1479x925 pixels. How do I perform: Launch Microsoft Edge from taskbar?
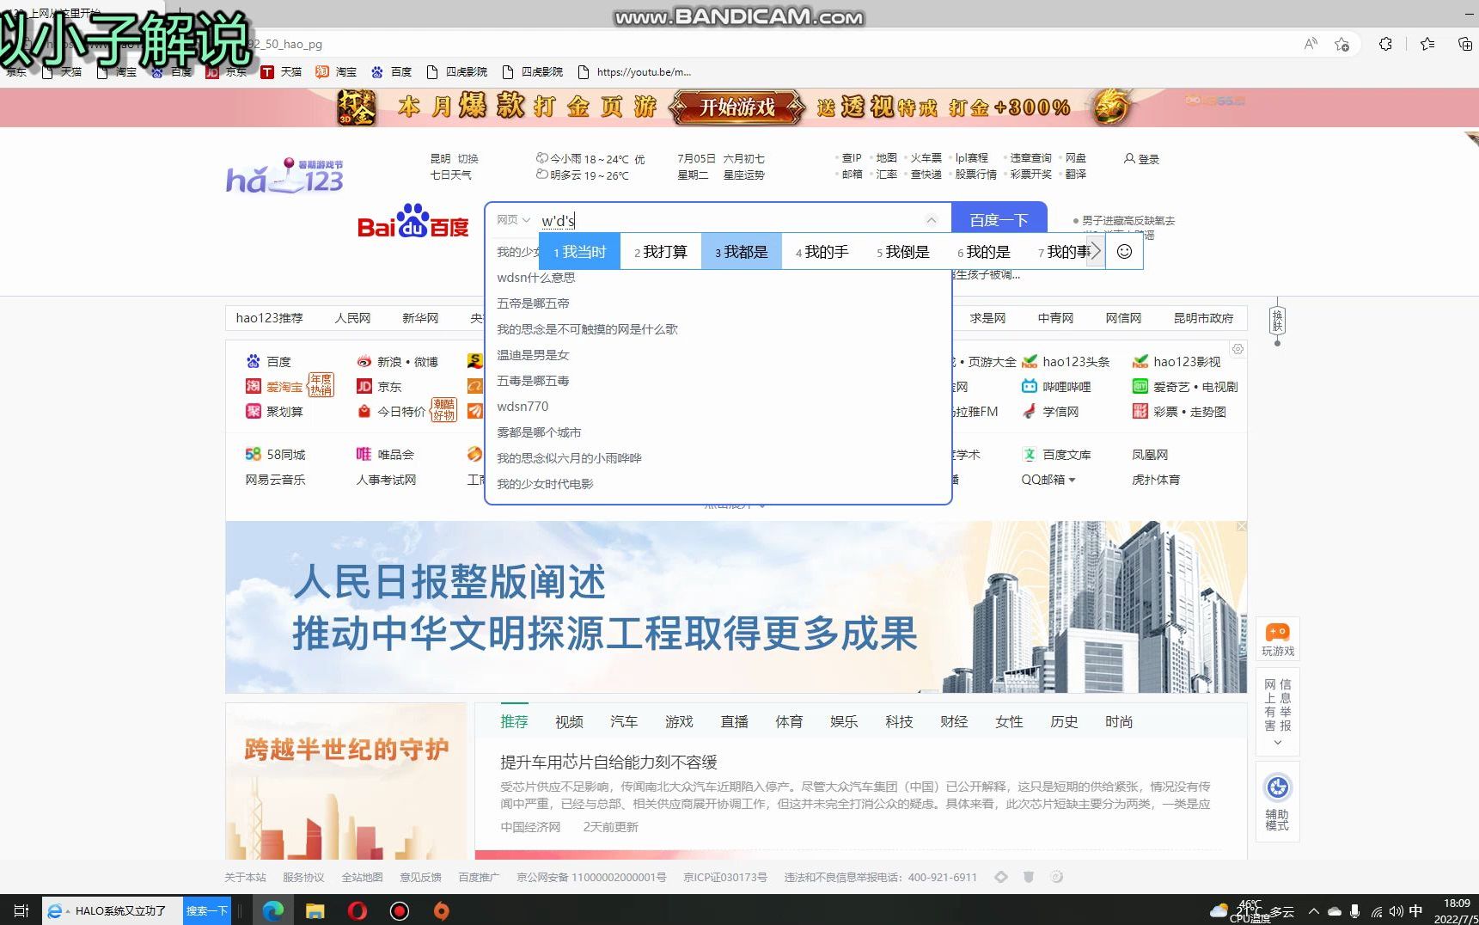pos(273,911)
